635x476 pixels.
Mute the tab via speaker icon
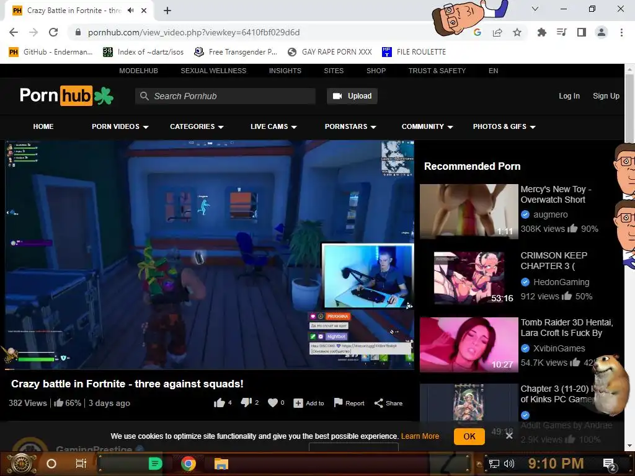(130, 11)
